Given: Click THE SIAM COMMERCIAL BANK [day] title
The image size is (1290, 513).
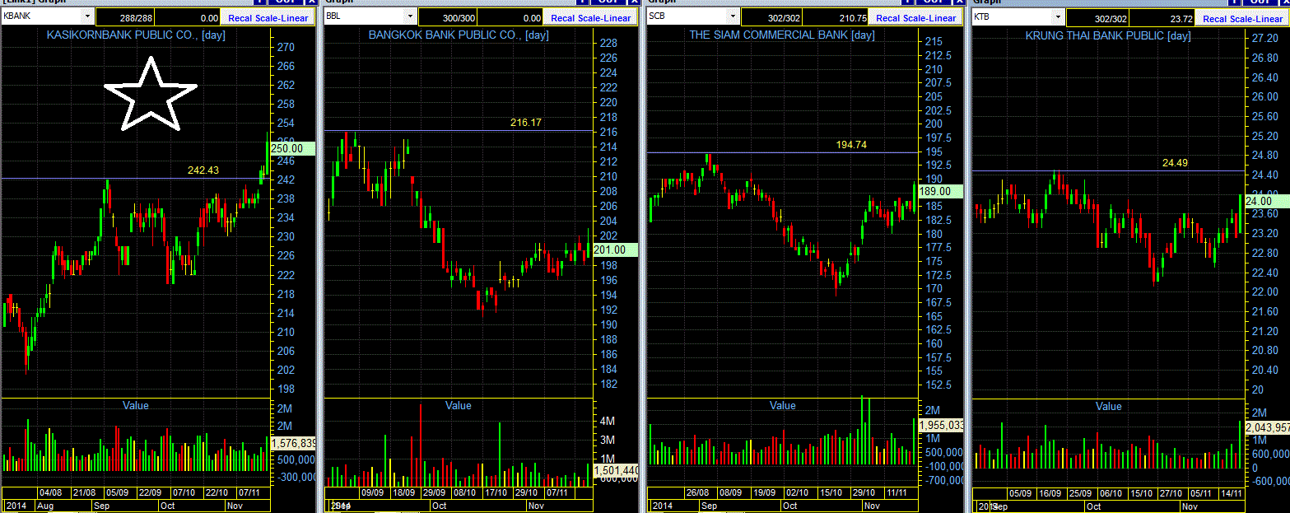Looking at the screenshot, I should [x=782, y=35].
